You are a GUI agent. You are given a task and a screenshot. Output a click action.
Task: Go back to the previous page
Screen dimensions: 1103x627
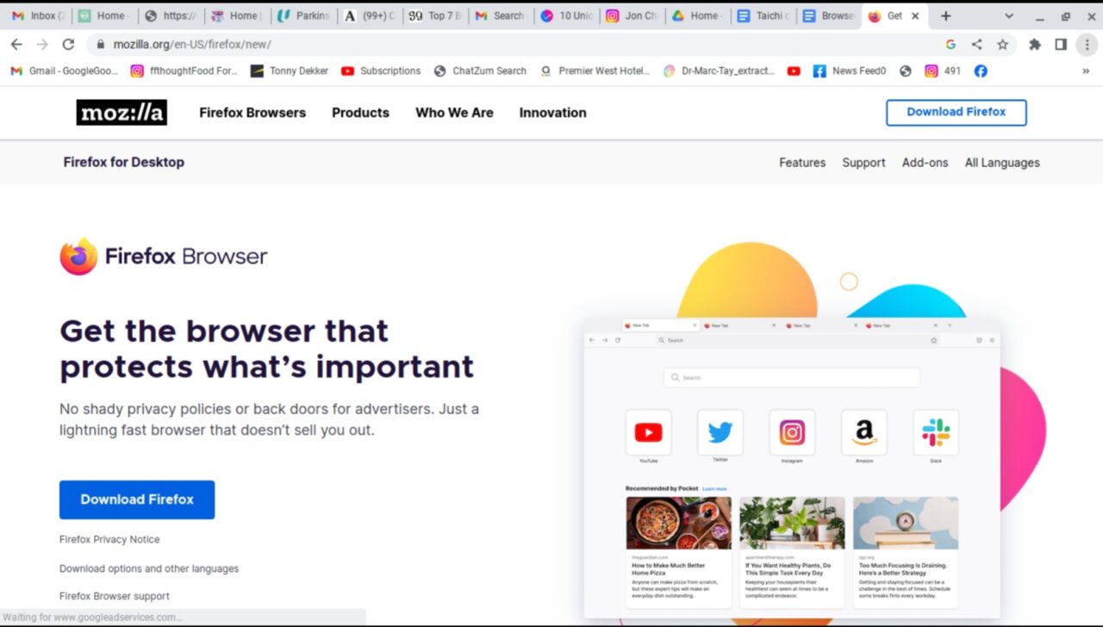pos(16,44)
